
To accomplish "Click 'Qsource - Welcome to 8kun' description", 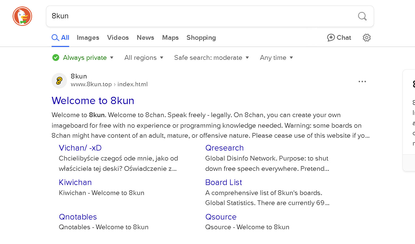I will [x=247, y=227].
